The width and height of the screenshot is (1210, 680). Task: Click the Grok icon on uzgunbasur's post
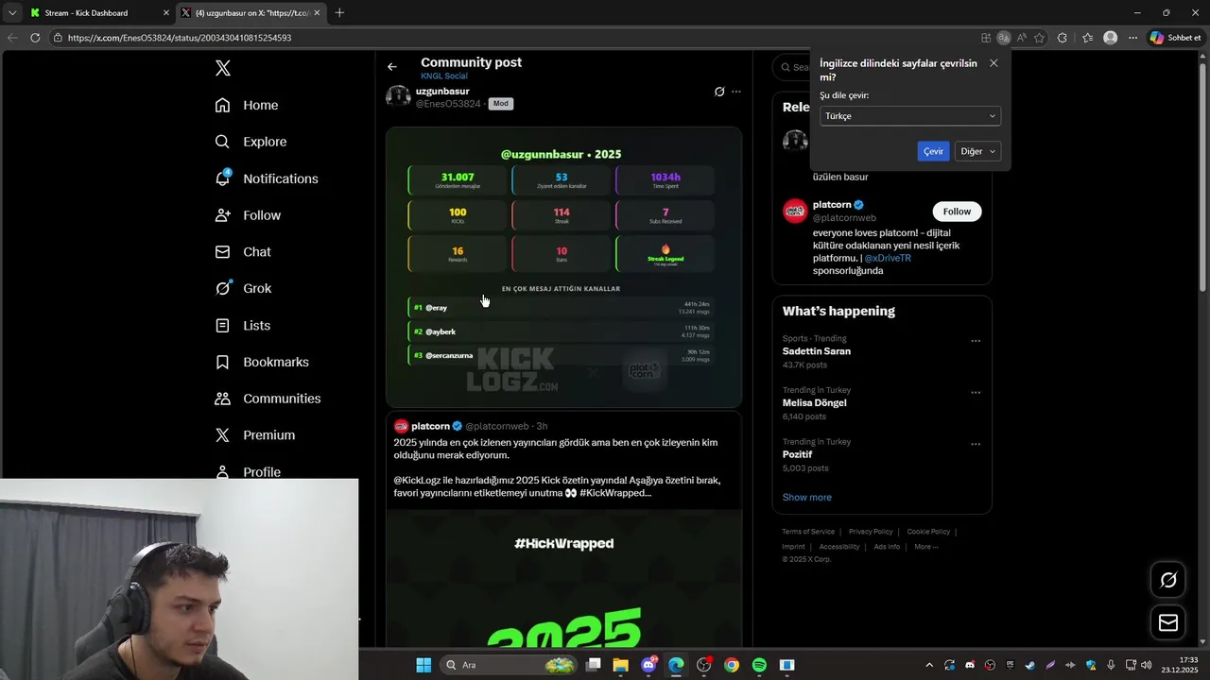point(719,92)
